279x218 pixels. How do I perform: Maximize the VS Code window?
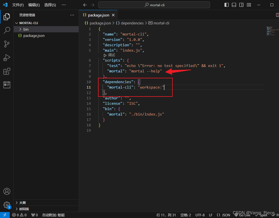[272, 5]
